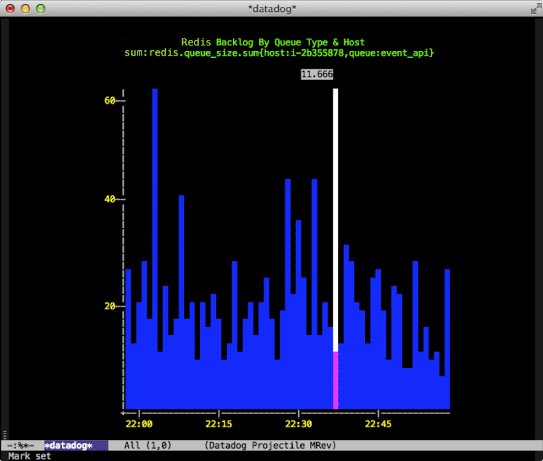Viewport: 543px width, 461px height.
Task: Click the green zoom window button
Action: pos(41,9)
